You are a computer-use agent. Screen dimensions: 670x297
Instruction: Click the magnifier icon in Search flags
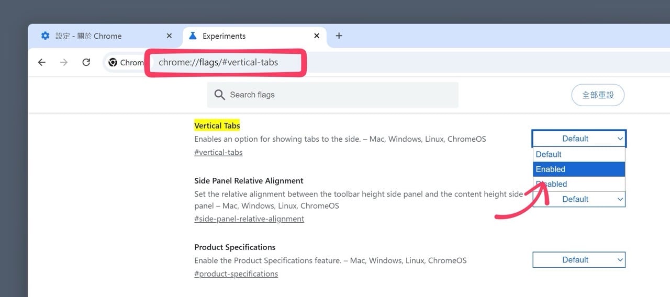(x=220, y=95)
